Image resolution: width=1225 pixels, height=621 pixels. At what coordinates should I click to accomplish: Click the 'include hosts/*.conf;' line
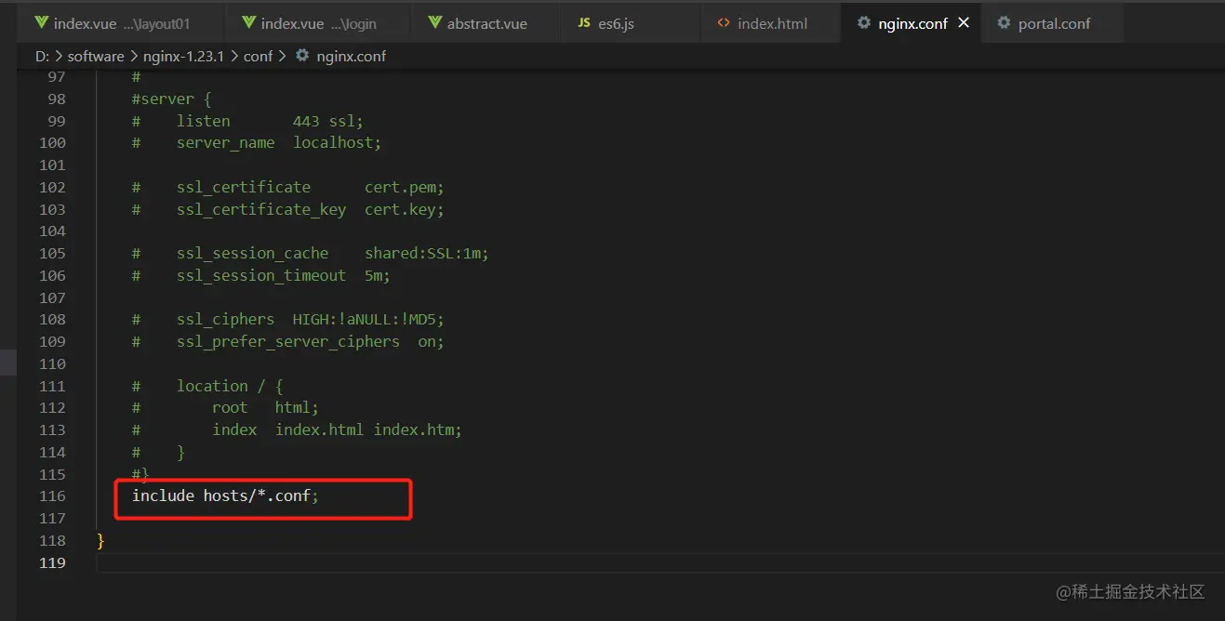(225, 496)
